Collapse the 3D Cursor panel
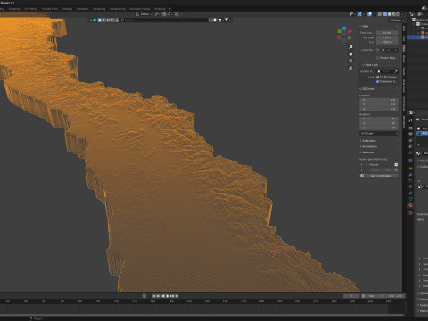 click(x=367, y=89)
